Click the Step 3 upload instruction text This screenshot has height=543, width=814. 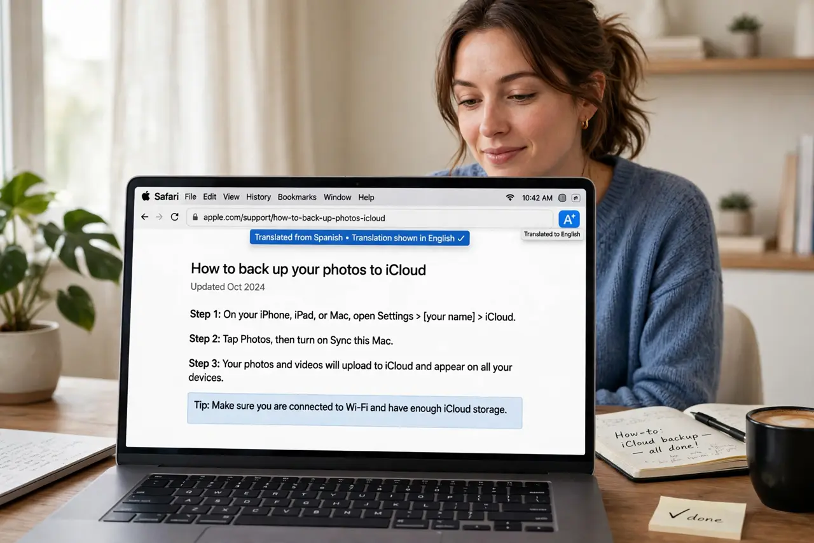click(350, 372)
